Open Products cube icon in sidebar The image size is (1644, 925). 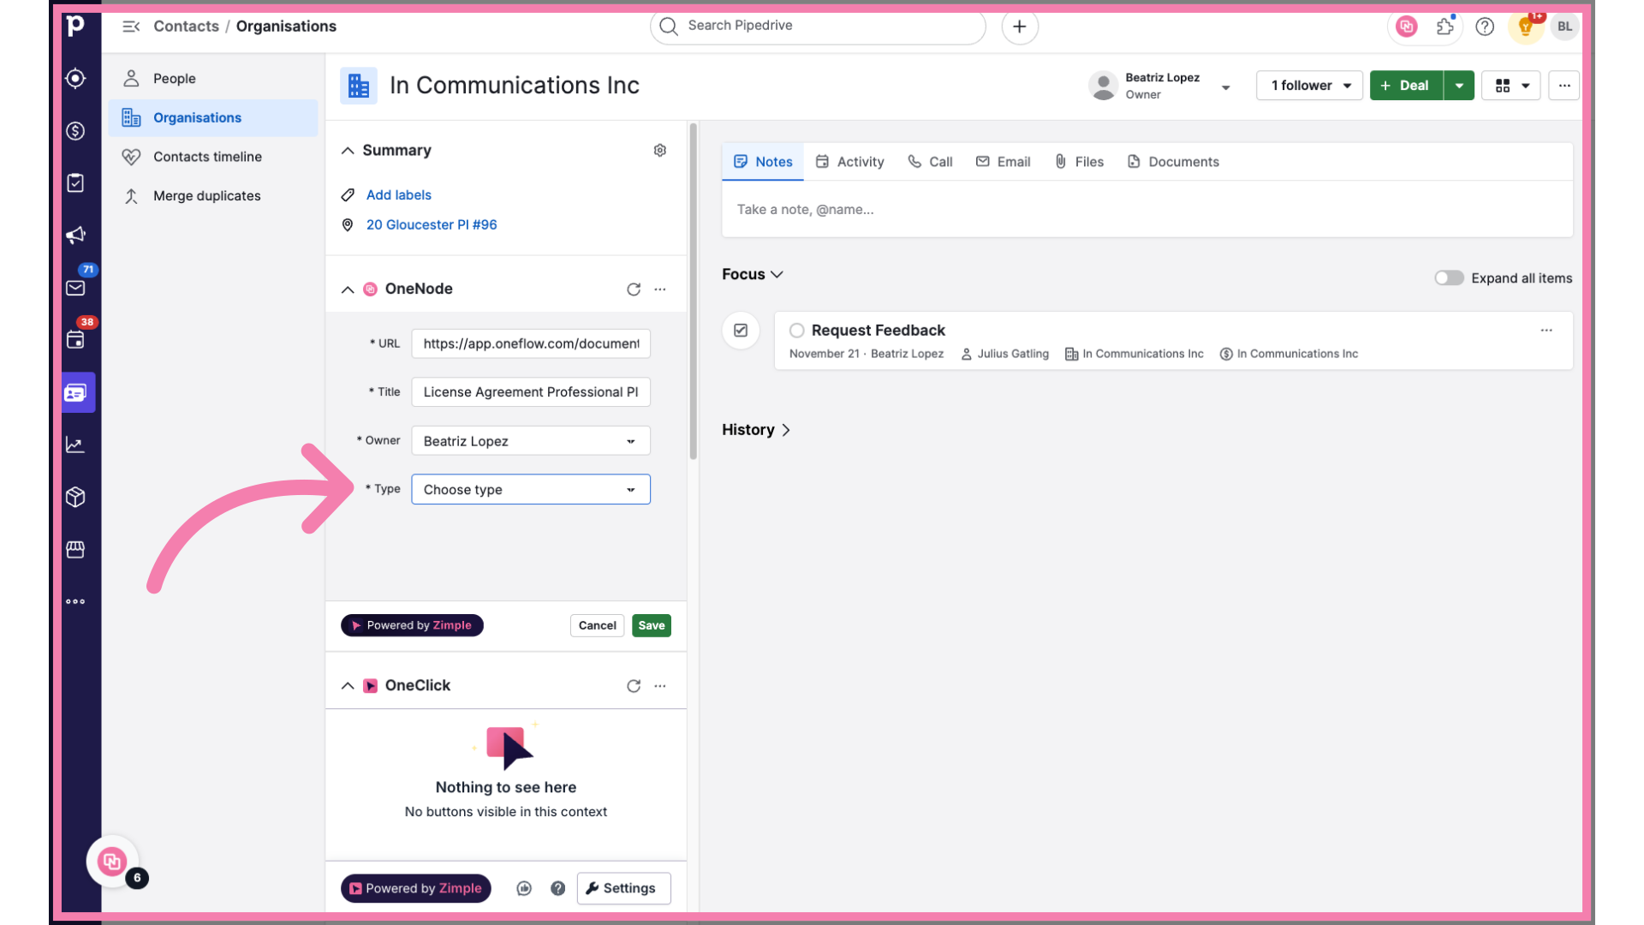75,497
